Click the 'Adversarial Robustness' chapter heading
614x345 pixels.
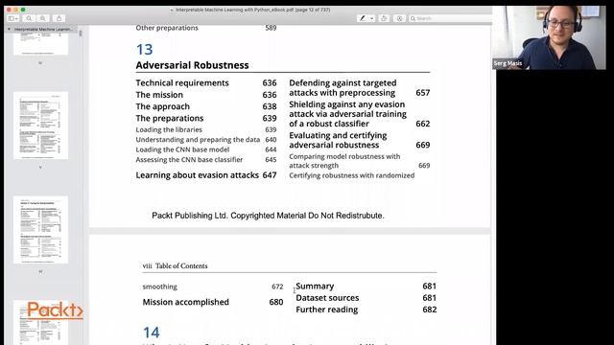click(192, 65)
